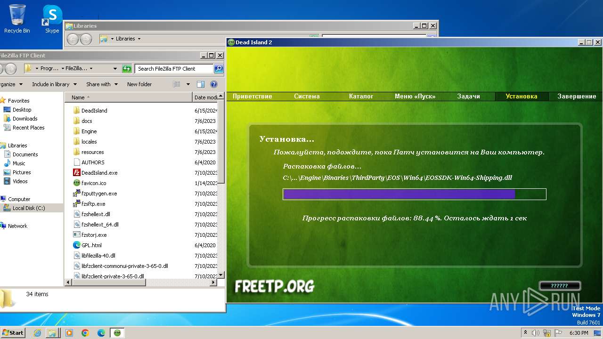
Task: Select Recent Places in navigation pane
Action: tap(24, 128)
